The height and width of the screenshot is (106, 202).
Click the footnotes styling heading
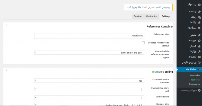tap(162, 72)
